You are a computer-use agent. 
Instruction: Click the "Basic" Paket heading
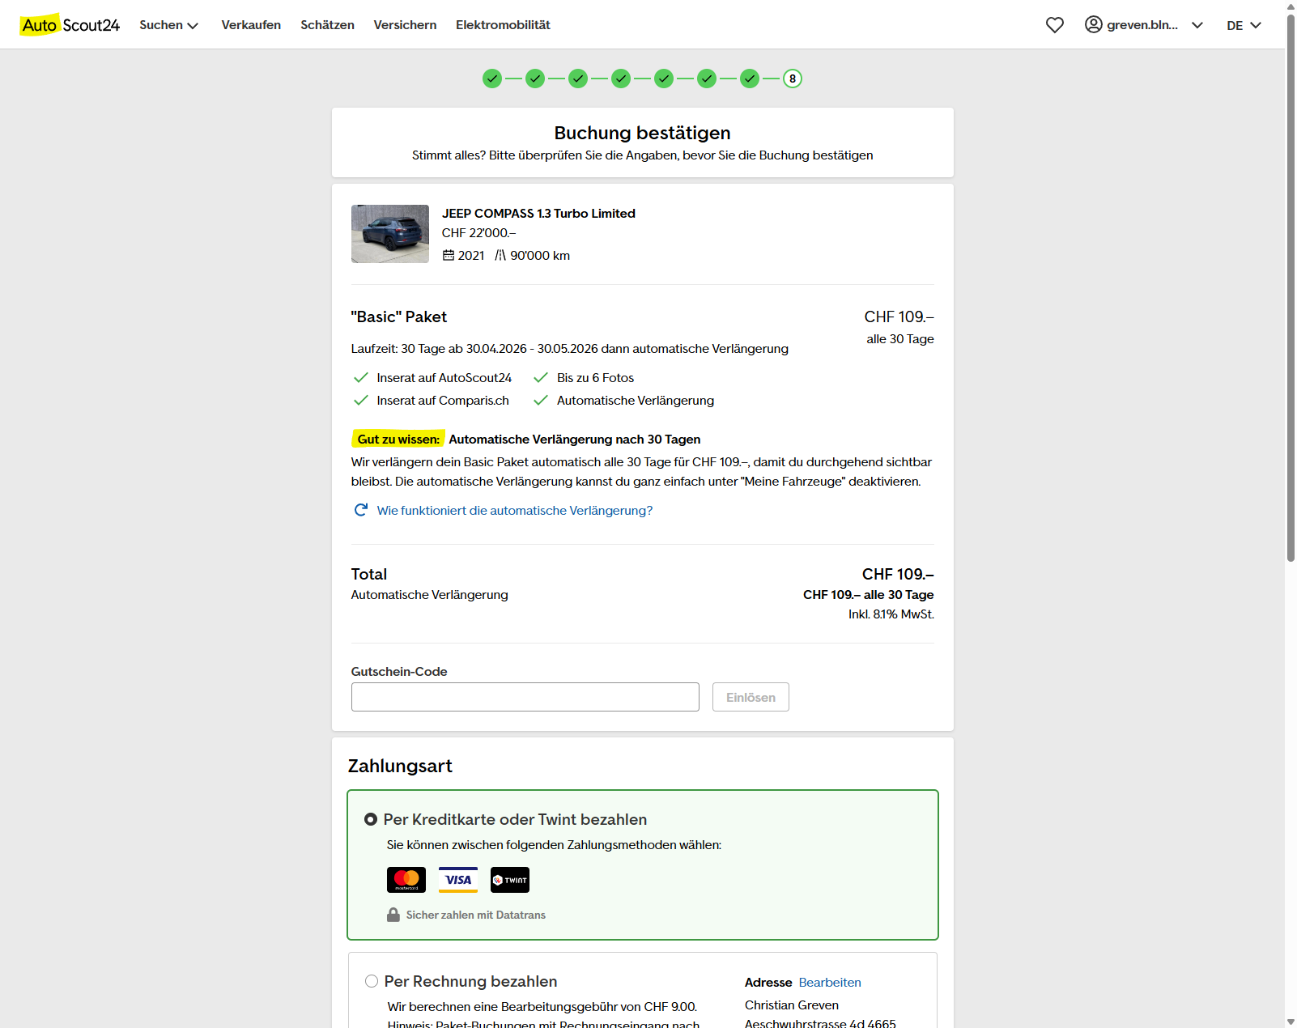pos(399,316)
